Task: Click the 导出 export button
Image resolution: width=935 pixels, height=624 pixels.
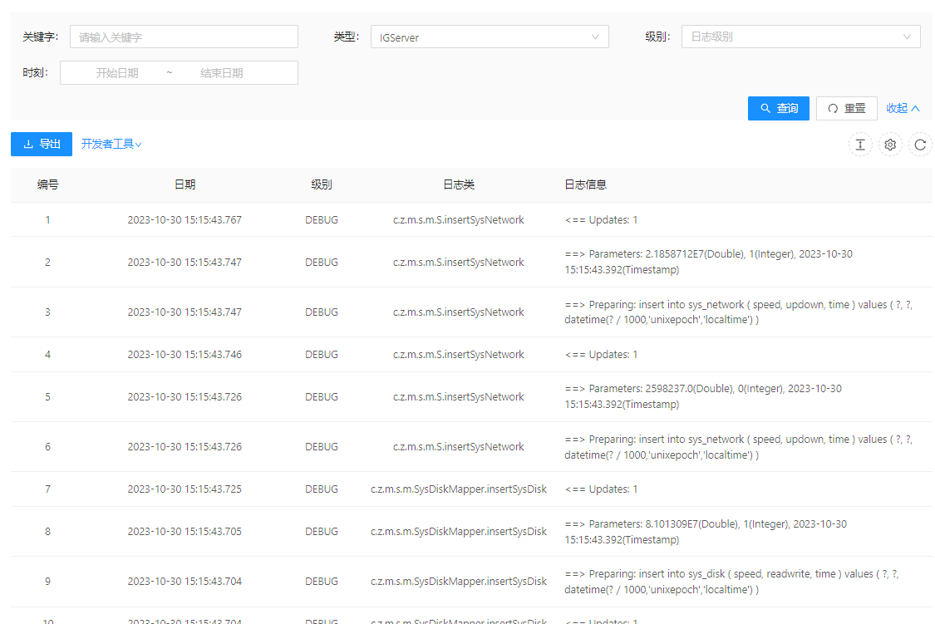Action: (42, 144)
